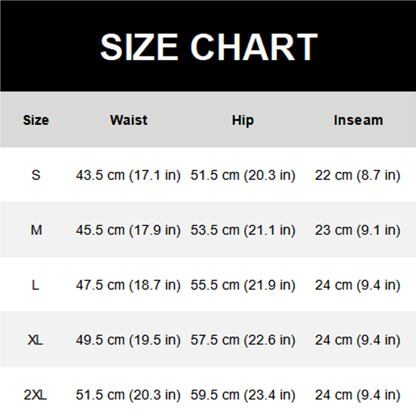This screenshot has height=416, width=416.
Task: Select waist value 45.5 cm (17.9 in)
Action: point(128,230)
